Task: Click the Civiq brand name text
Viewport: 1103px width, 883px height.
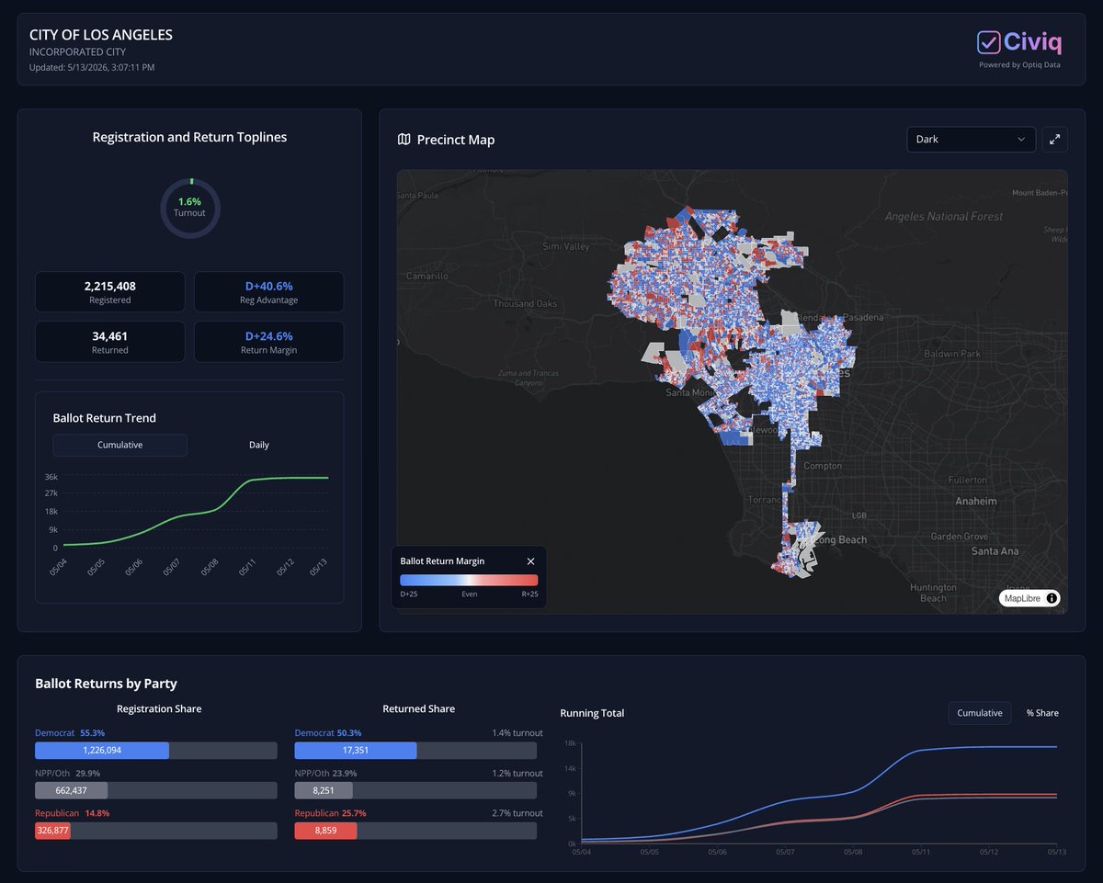Action: tap(1033, 42)
